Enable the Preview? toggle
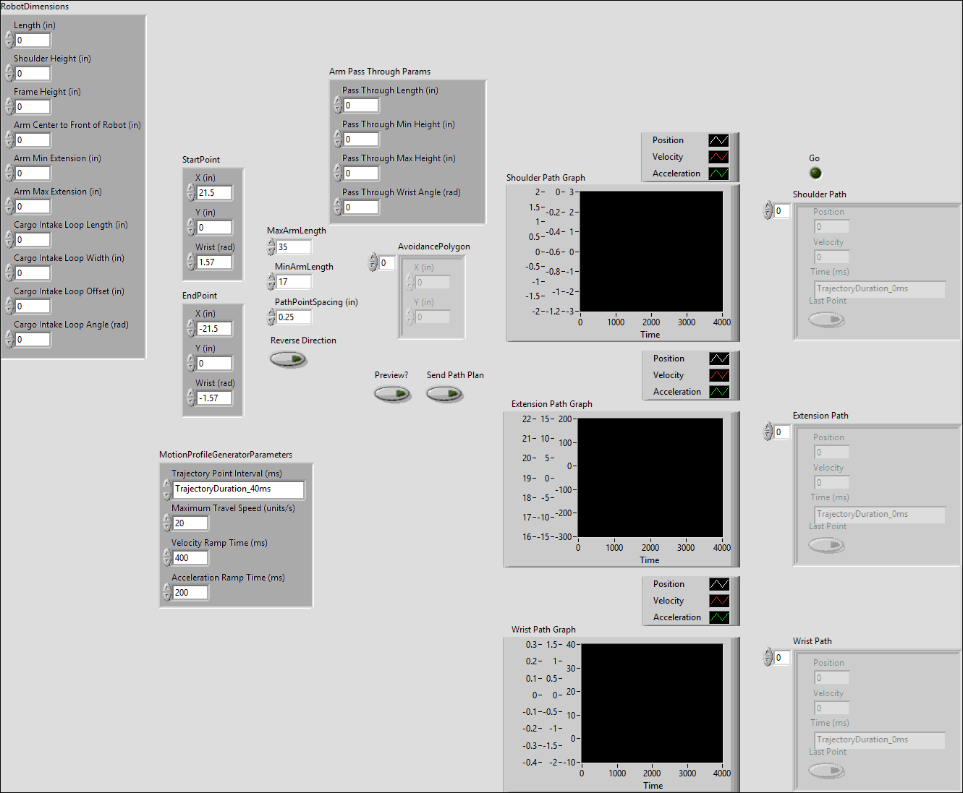The height and width of the screenshot is (793, 963). 392,394
